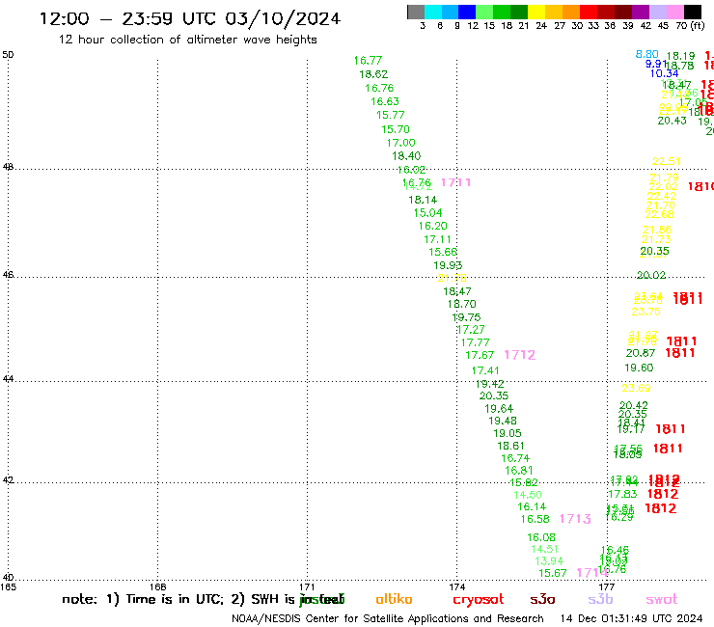The width and height of the screenshot is (714, 627).
Task: Click the wave height value 16.58
Action: coord(535,519)
